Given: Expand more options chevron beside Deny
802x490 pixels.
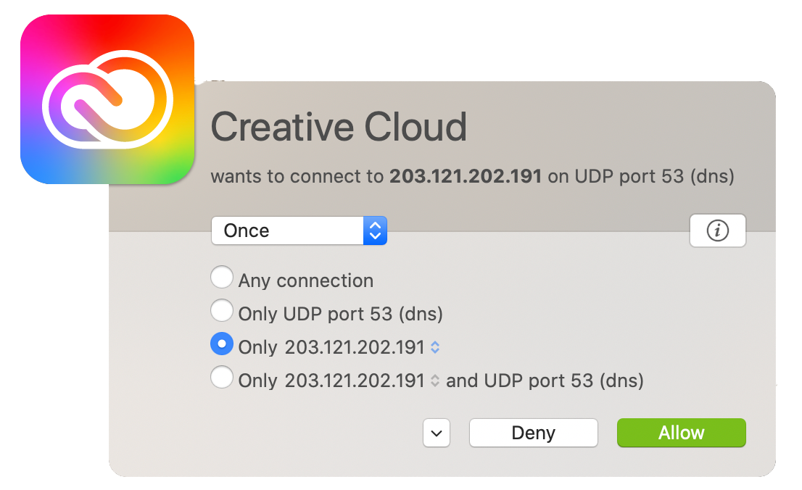Looking at the screenshot, I should click(x=437, y=433).
